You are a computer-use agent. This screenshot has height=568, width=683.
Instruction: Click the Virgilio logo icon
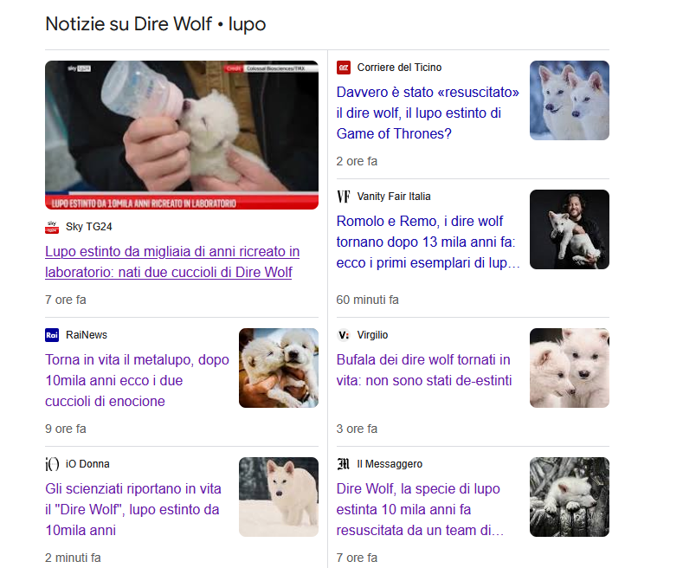tap(344, 335)
